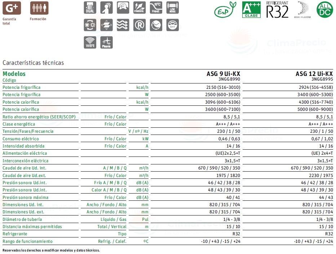Viewport: 336px width, 254px height.
Task: Select the 'Caudal de aire Ud. int.' label
Action: (x=25, y=168)
